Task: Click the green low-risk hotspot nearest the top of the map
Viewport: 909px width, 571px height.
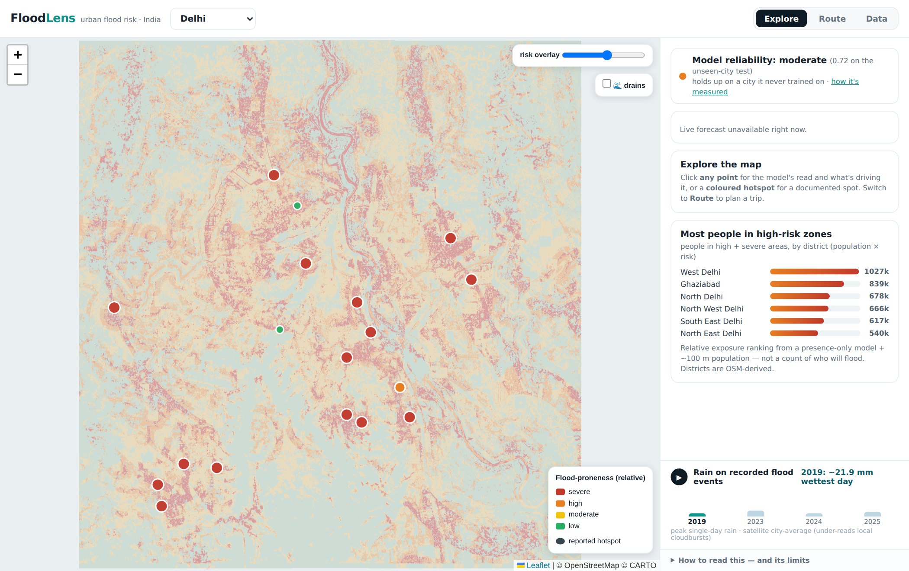Action: pos(297,206)
